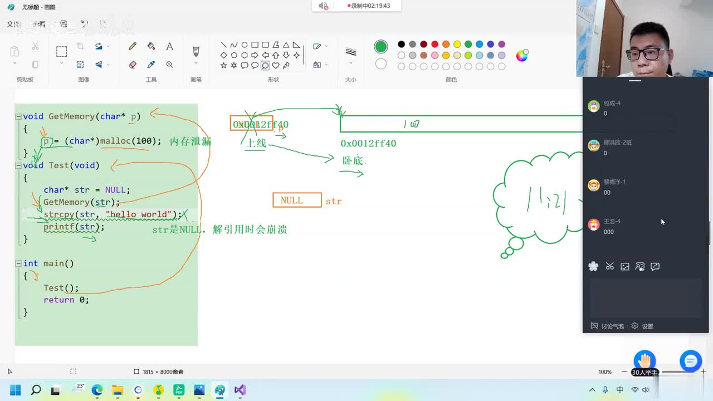713x401 pixels.
Task: Select the Text tool
Action: 169,47
